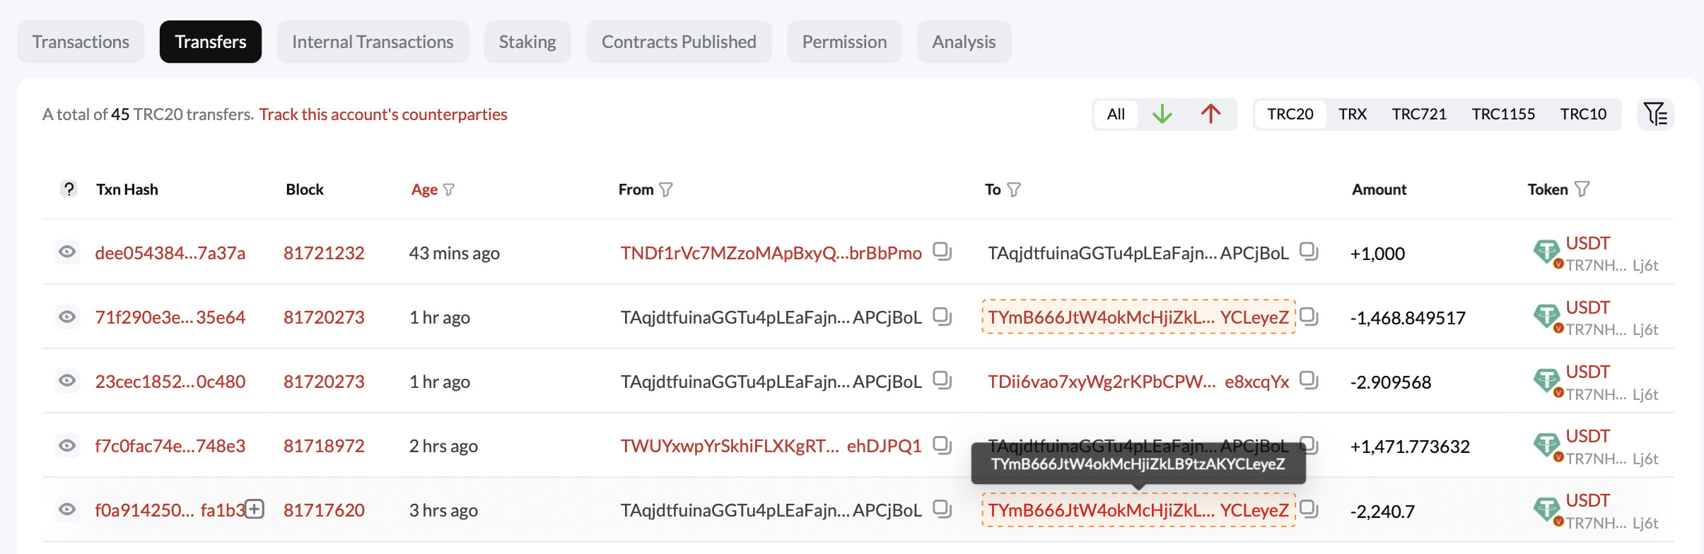Open recipient address TDii6vao7xyWg2rKPbCPW...e8xcqYx

pyautogui.click(x=1138, y=382)
